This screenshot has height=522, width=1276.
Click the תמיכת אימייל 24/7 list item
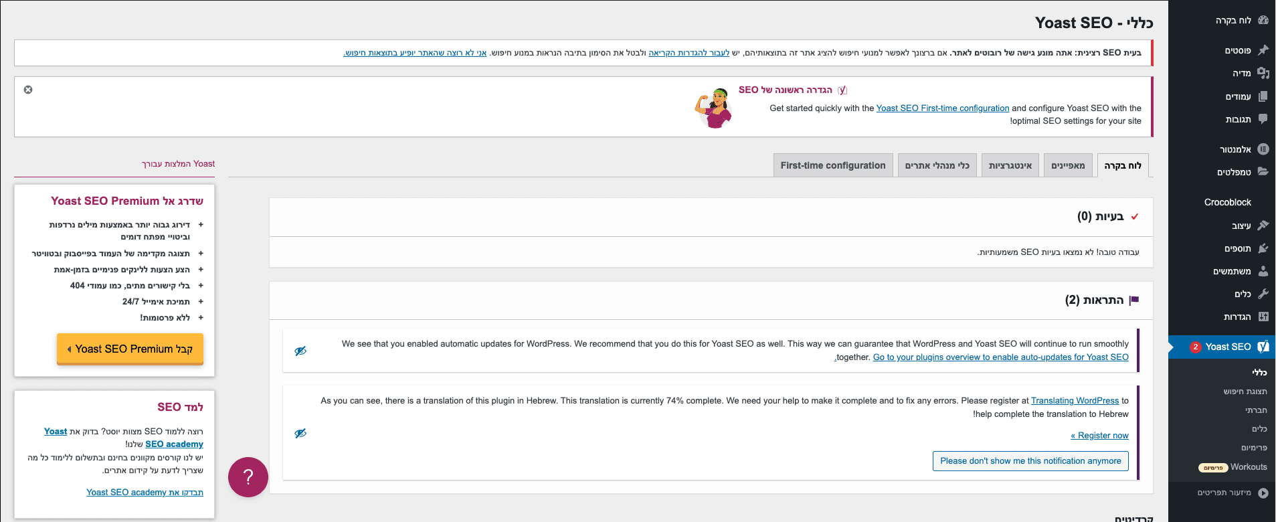156,302
